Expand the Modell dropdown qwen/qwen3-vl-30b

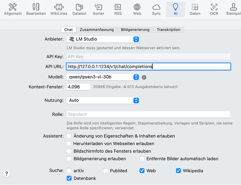click(103, 77)
